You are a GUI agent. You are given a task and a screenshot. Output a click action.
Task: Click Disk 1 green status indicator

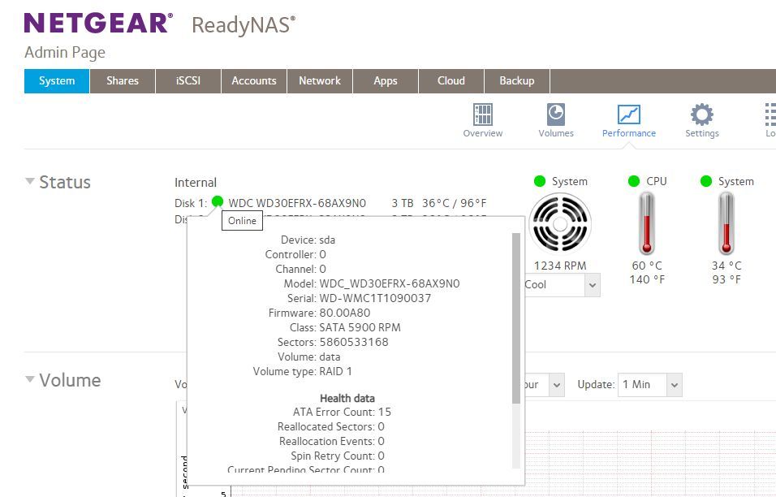pos(218,202)
